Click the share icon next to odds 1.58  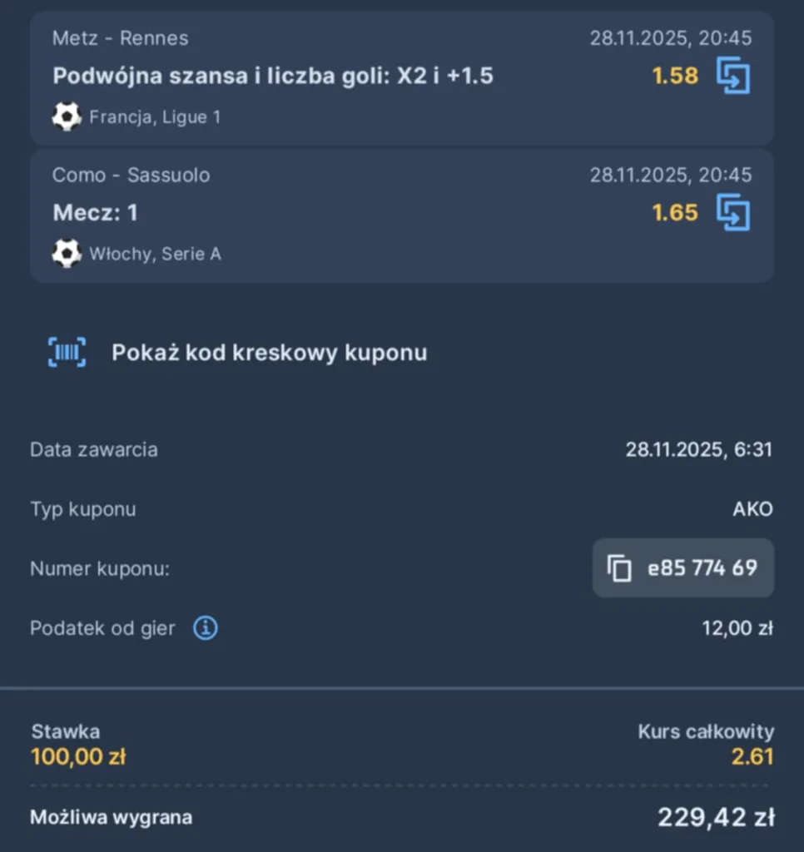[x=732, y=76]
